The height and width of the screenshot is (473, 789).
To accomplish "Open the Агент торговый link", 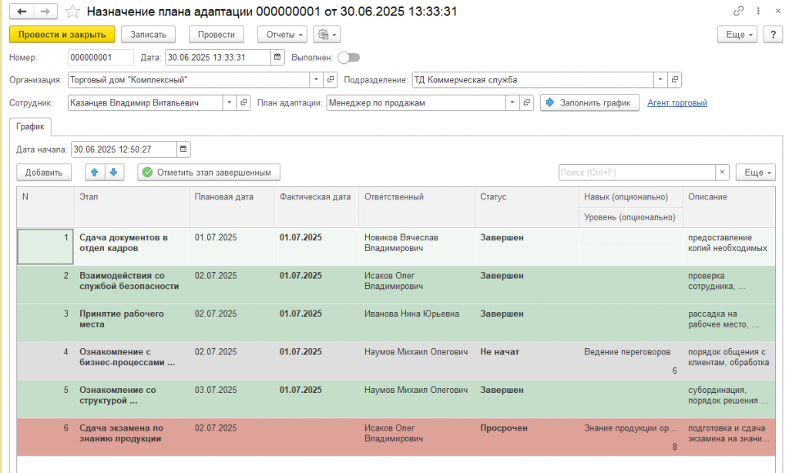I will [x=677, y=102].
